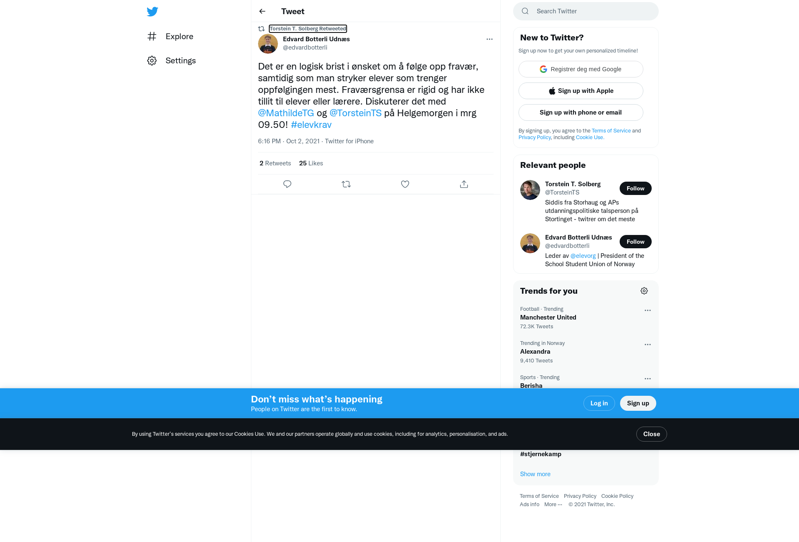Retweet using the icon under the tweet
799x542 pixels.
pos(346,184)
